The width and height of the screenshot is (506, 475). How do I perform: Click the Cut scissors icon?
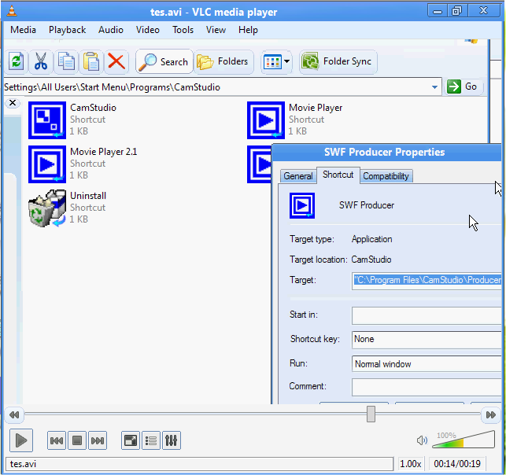click(41, 61)
